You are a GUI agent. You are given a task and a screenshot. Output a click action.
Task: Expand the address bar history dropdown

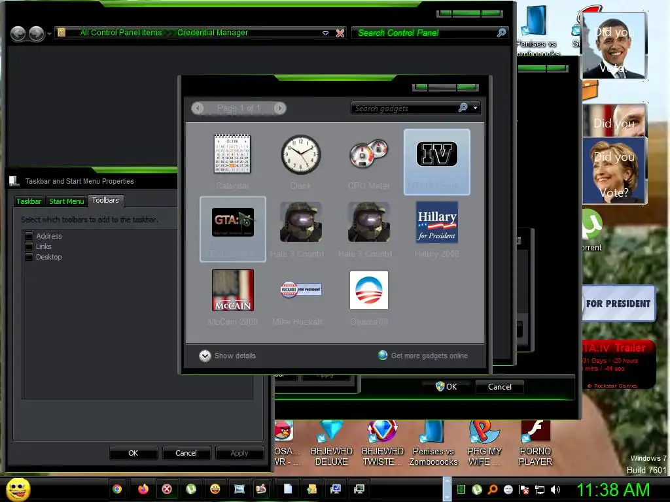coord(325,33)
